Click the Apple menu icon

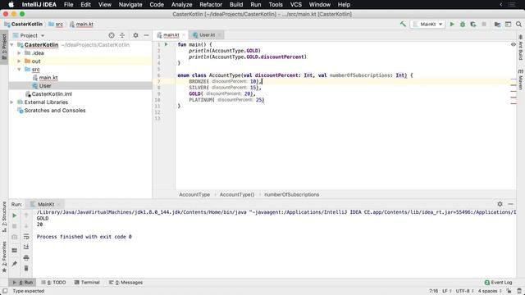(11, 4)
